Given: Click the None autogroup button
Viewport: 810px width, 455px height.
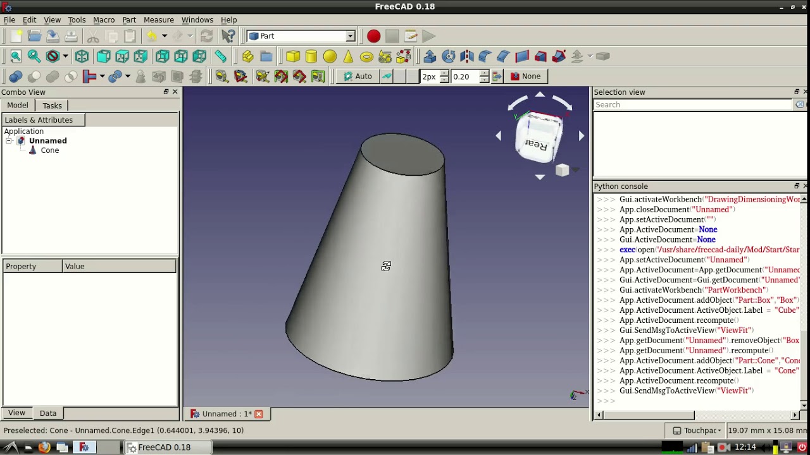Looking at the screenshot, I should (x=525, y=76).
